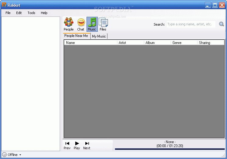Switch to People Near Me tab

pos(76,36)
